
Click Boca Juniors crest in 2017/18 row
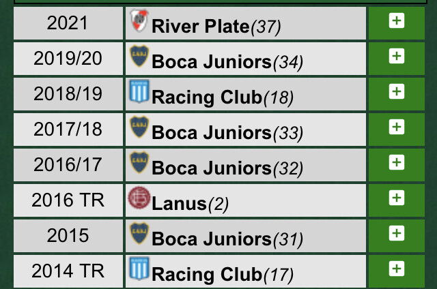139,127
